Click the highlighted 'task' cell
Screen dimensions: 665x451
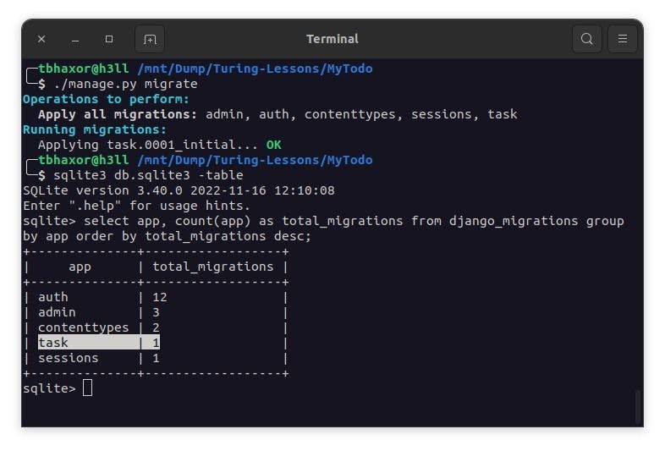53,343
